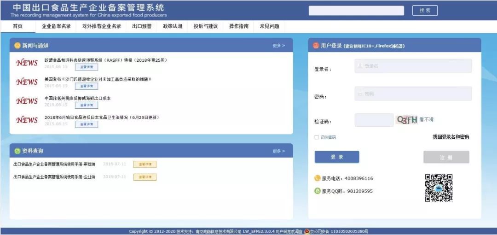
Task: Select 对外推荐企业名录 in navigation
Action: [101, 26]
